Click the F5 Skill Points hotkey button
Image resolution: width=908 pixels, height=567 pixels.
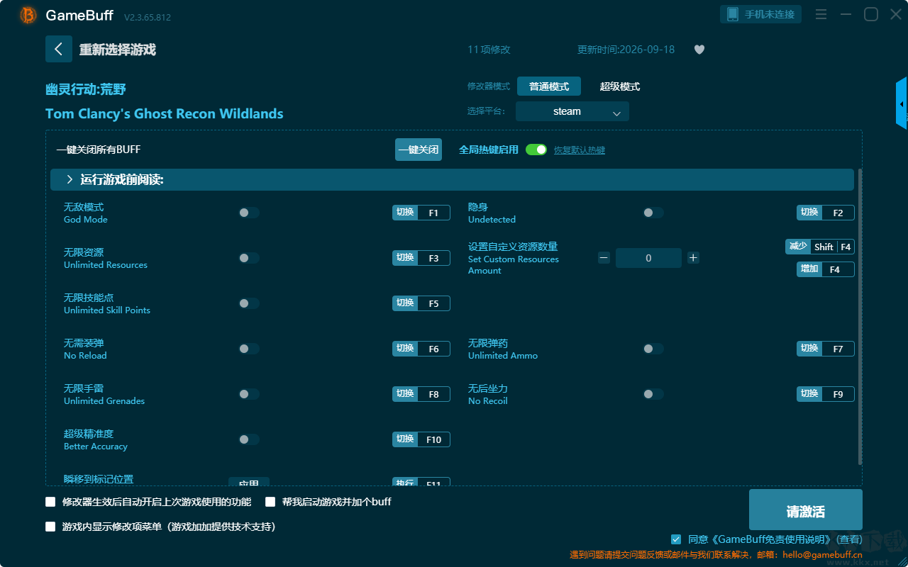click(x=421, y=303)
